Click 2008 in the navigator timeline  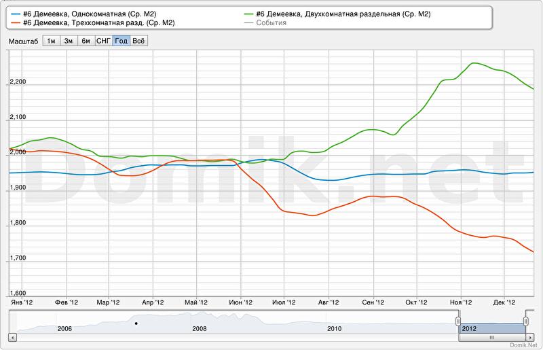tap(200, 328)
